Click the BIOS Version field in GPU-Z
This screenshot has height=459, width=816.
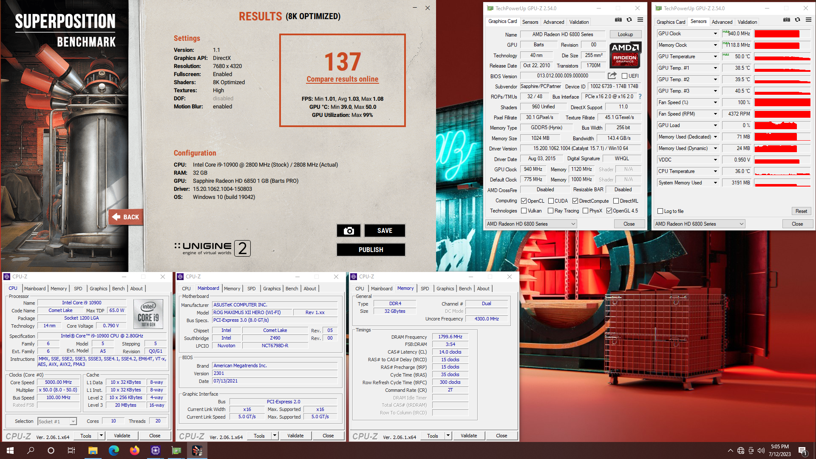click(562, 76)
